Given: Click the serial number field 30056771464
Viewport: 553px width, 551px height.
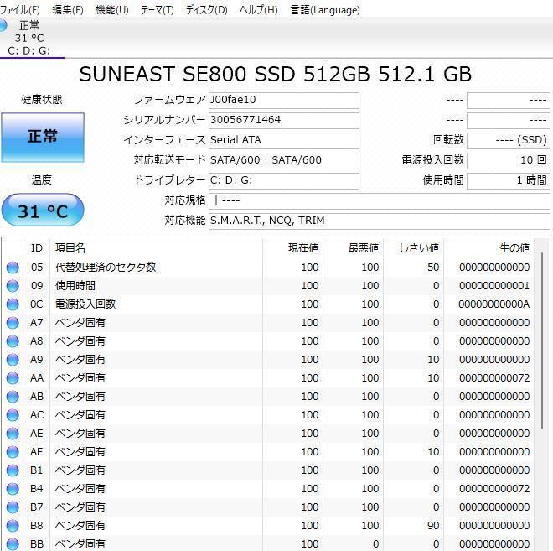Looking at the screenshot, I should pyautogui.click(x=284, y=121).
